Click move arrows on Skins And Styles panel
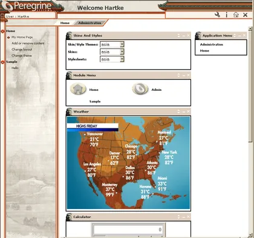 tap(178, 36)
